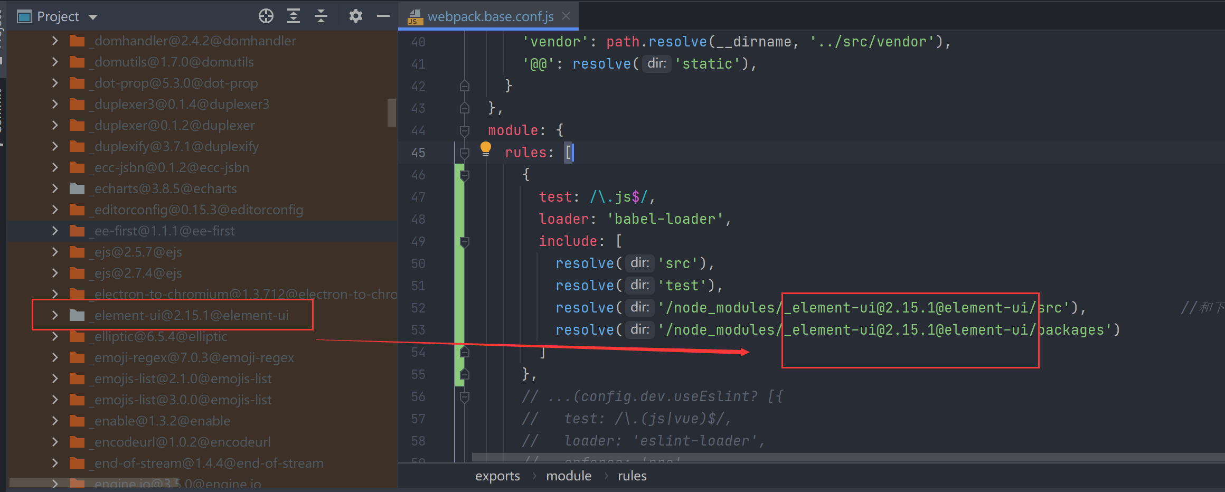
Task: Click the folder icon beside _echarts@3.8.5
Action: [x=77, y=188]
